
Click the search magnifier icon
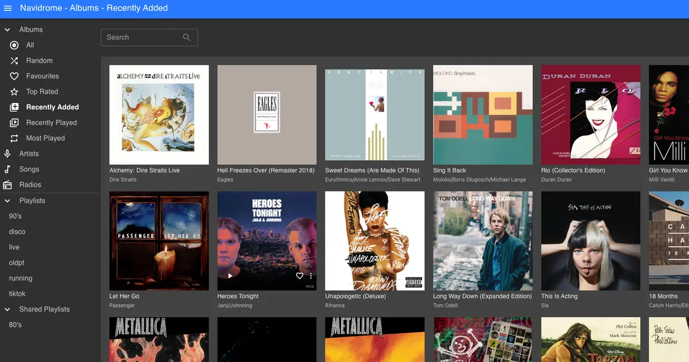187,37
